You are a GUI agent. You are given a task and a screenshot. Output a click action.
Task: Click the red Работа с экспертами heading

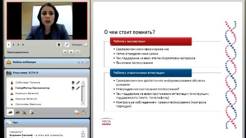point(151,41)
